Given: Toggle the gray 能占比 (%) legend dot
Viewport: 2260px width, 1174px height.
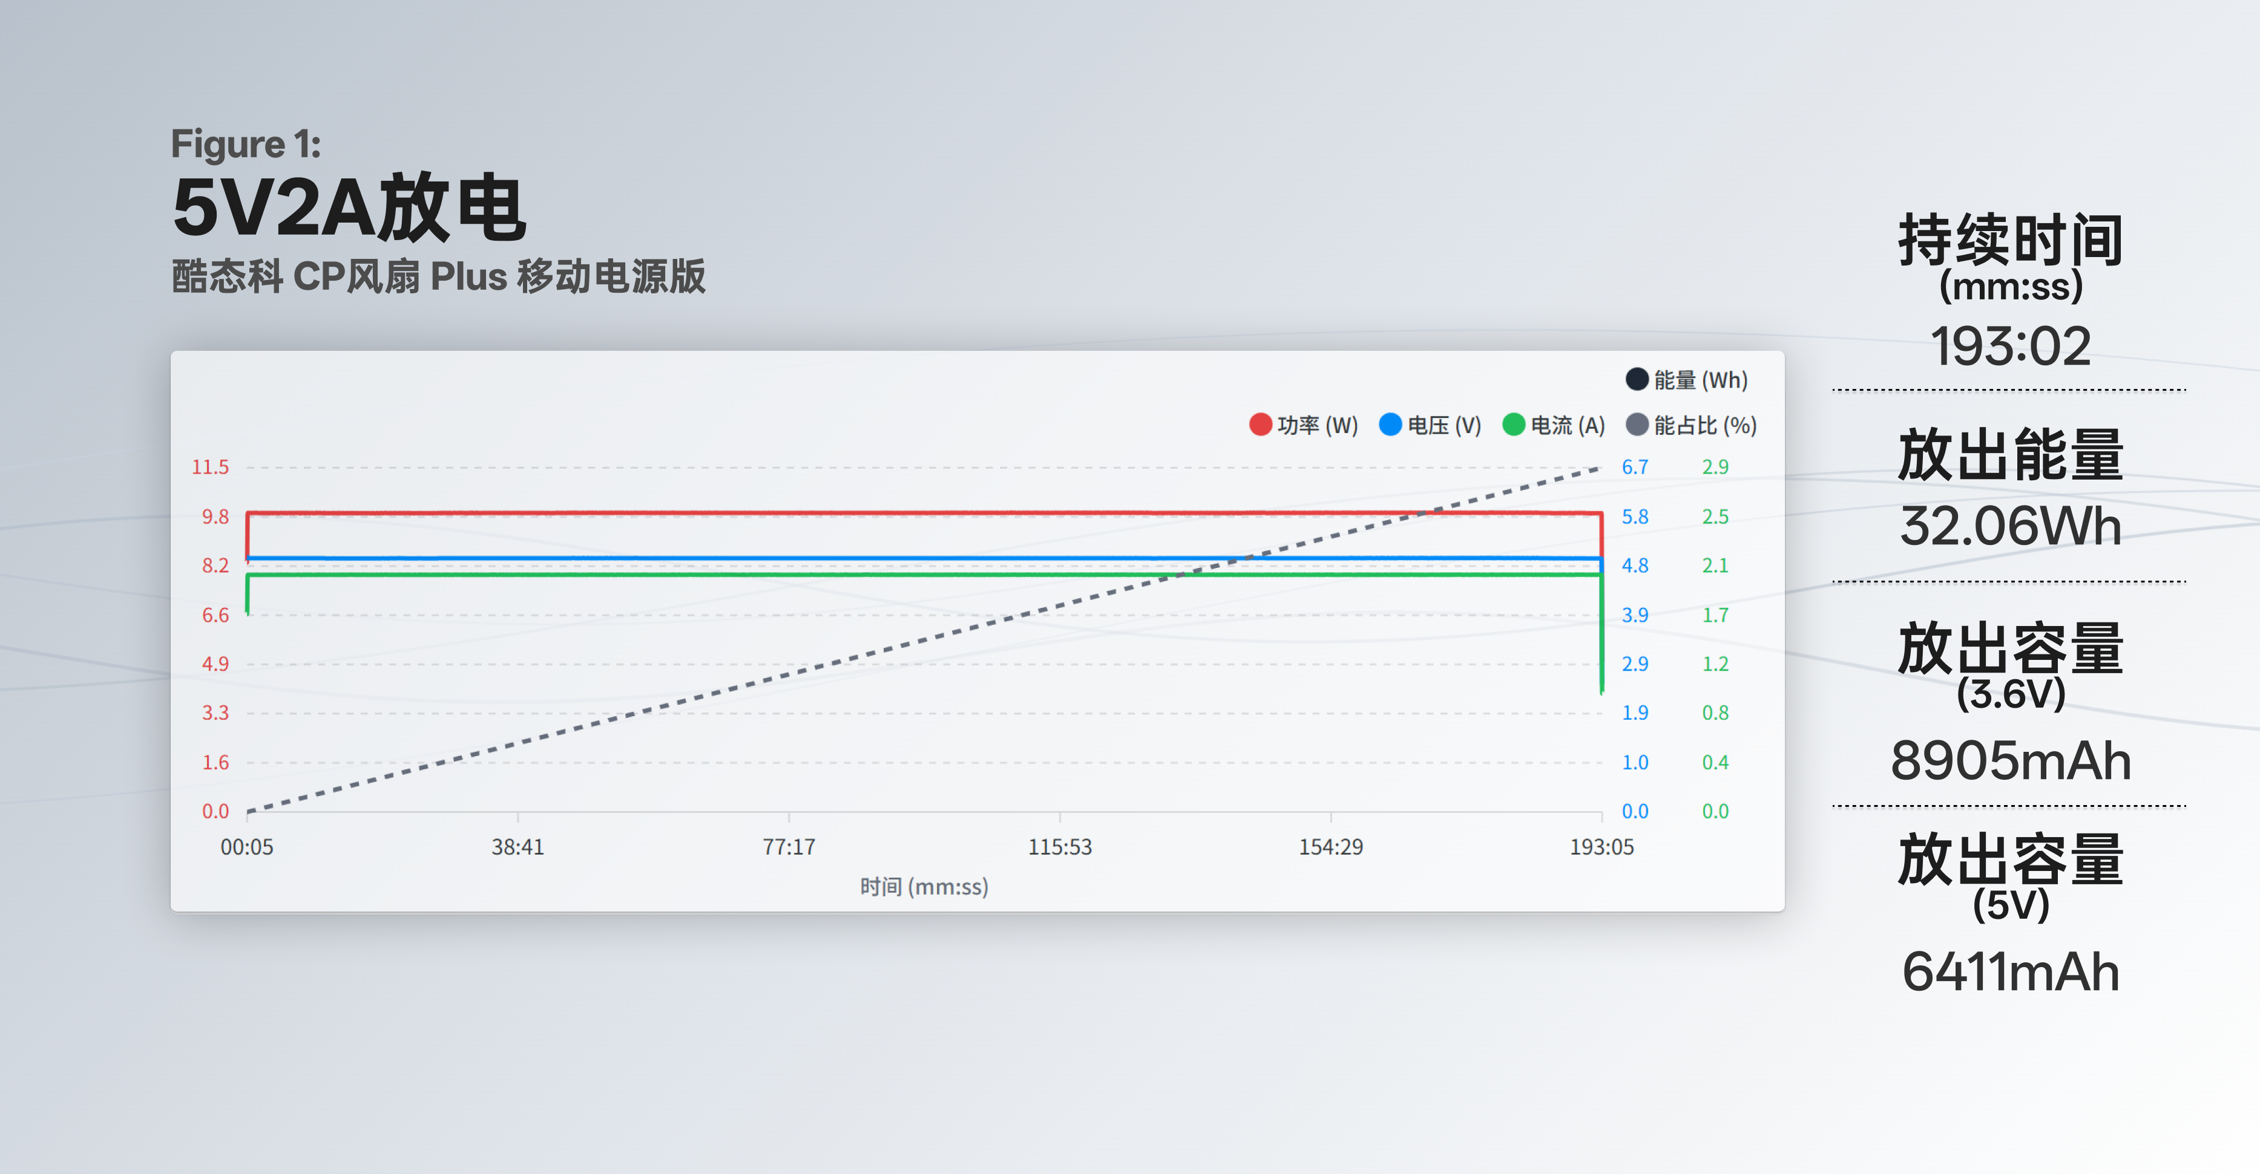Looking at the screenshot, I should 1637,425.
